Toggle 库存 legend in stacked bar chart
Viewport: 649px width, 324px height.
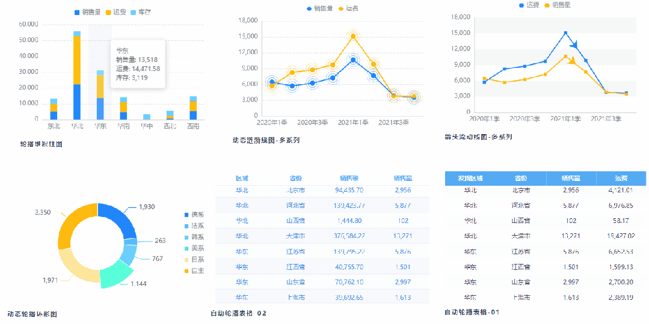coord(140,13)
